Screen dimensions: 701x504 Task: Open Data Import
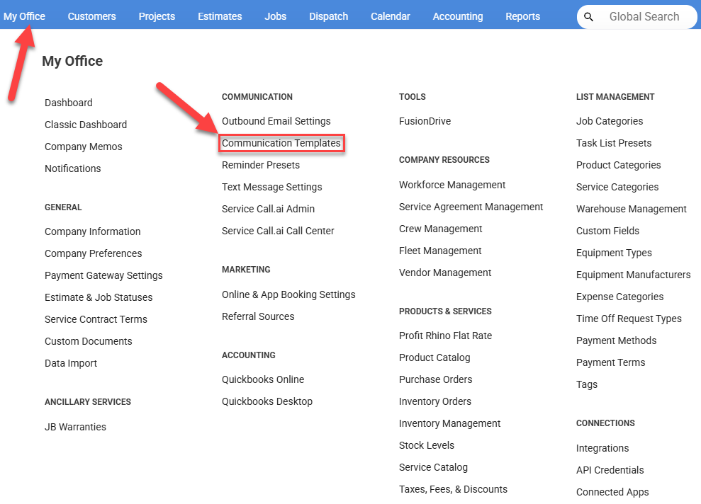coord(71,363)
